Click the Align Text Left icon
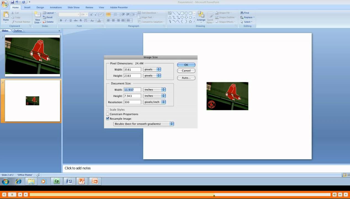Viewport: 350px width, 199px height. [108, 20]
